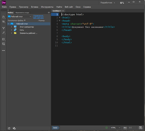145x131 pixels.
Task: Select the Элементы рабочег… tree row
Action: click(x=29, y=33)
